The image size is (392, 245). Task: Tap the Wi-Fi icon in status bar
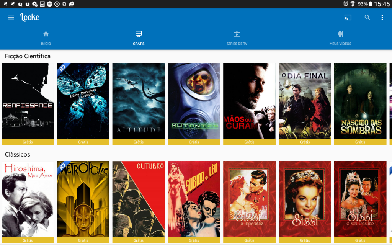click(353, 4)
